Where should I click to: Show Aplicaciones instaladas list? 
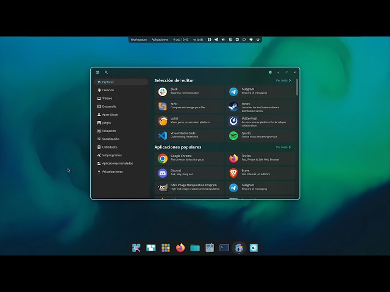coord(121,164)
